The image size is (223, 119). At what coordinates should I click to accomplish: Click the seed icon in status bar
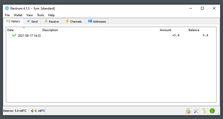[204, 111]
